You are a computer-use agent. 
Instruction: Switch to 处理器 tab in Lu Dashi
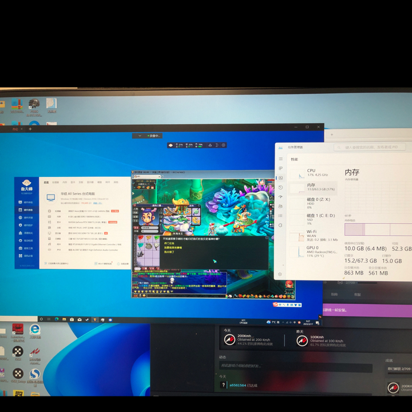[x=56, y=182]
